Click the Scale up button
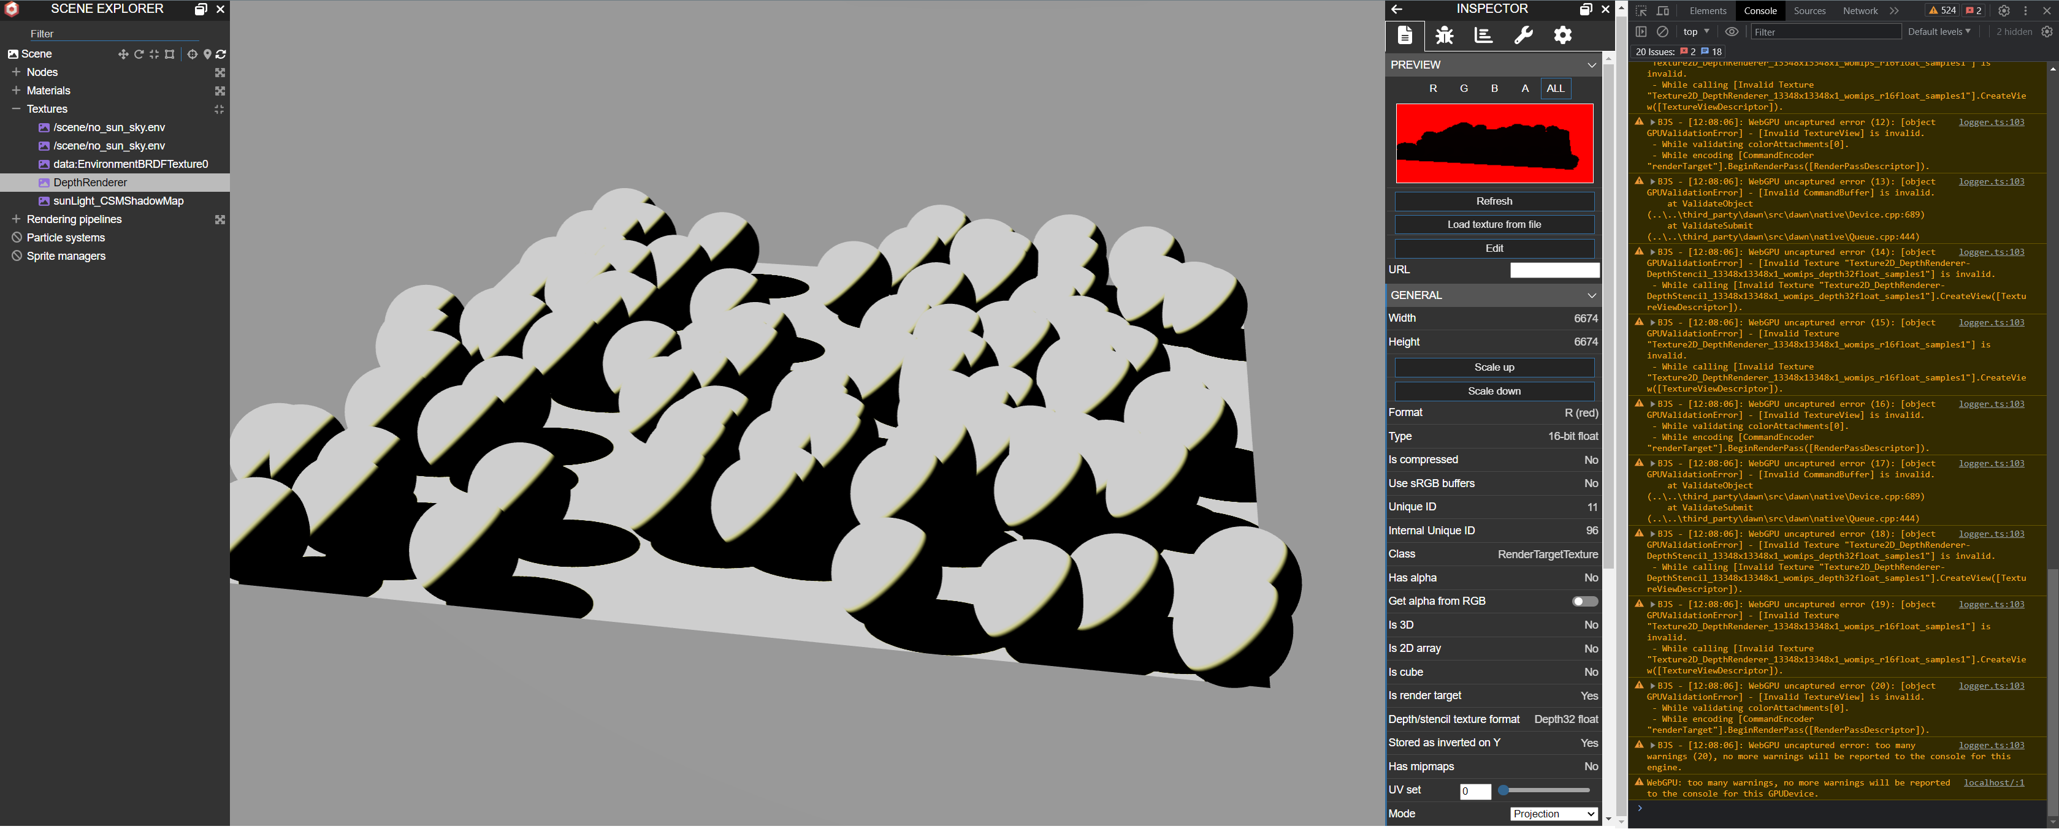 1493,368
